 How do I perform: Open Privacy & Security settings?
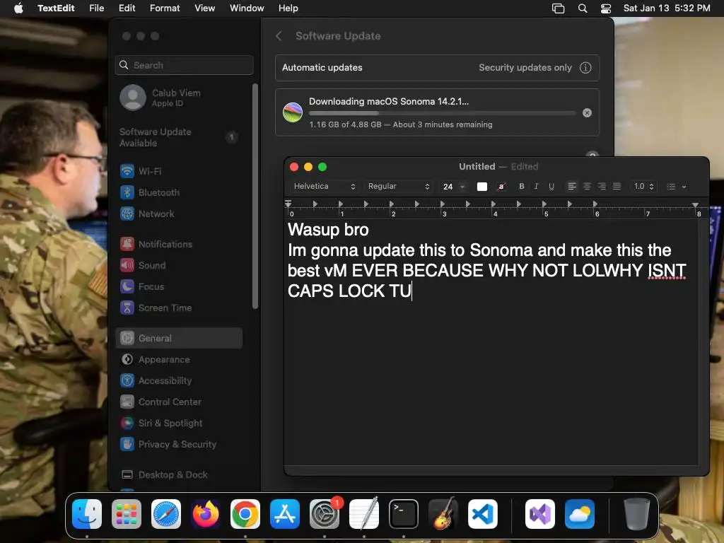pyautogui.click(x=177, y=444)
